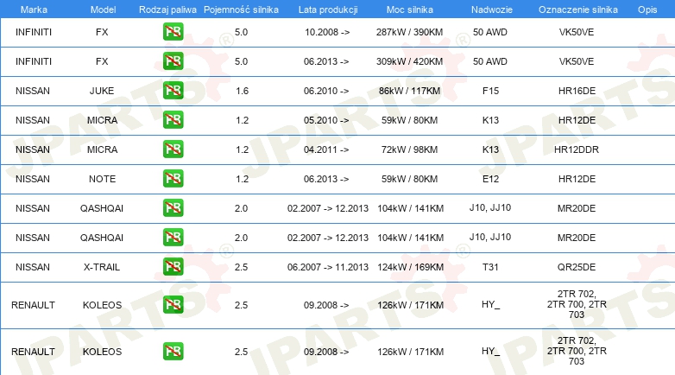675x375 pixels.
Task: Select the fuel type icon in the NISSAN NOTE row
Action: tap(173, 179)
